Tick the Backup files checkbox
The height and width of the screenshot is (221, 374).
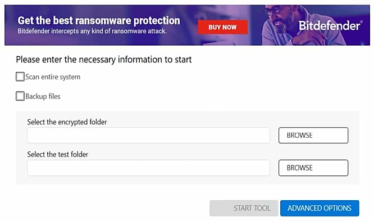20,96
